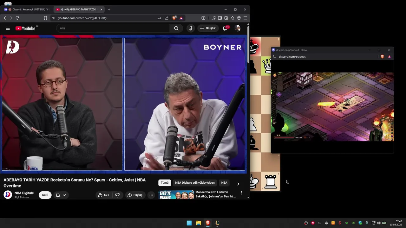Show more chips with the right arrow

(x=238, y=184)
